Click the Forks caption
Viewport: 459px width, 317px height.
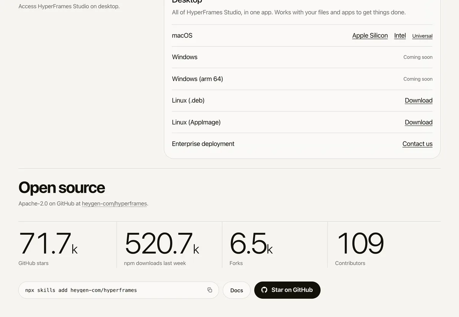point(236,263)
